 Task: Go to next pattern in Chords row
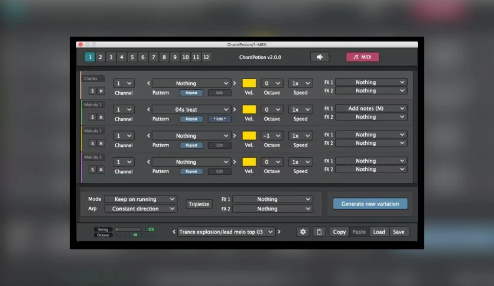(235, 83)
